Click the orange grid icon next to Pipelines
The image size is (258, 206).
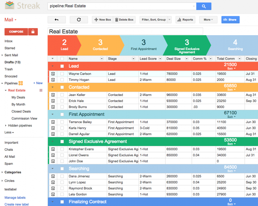(x=20, y=83)
